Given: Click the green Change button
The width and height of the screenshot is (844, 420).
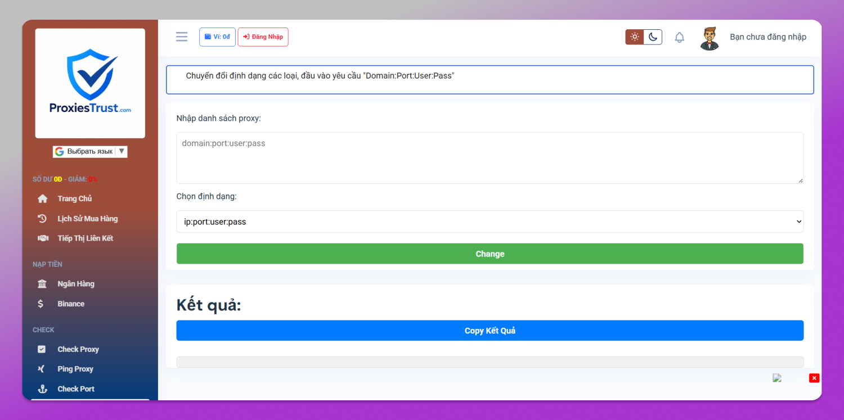Looking at the screenshot, I should [490, 254].
